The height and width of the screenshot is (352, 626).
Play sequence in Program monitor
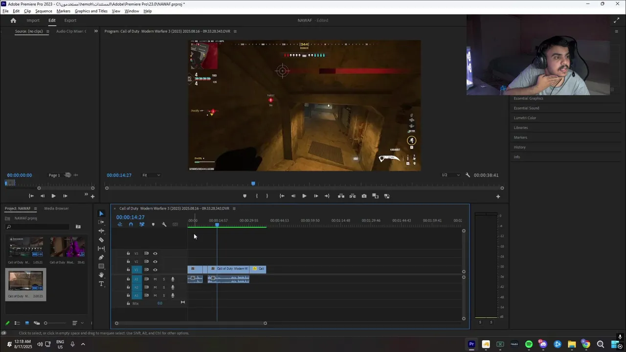(304, 196)
